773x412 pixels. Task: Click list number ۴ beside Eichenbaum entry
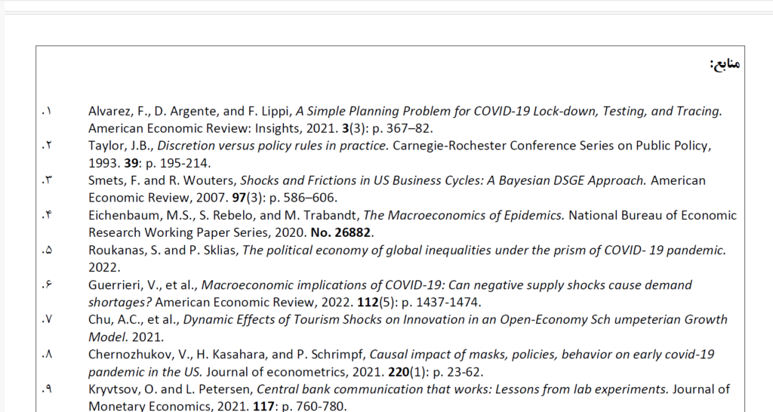pyautogui.click(x=46, y=215)
